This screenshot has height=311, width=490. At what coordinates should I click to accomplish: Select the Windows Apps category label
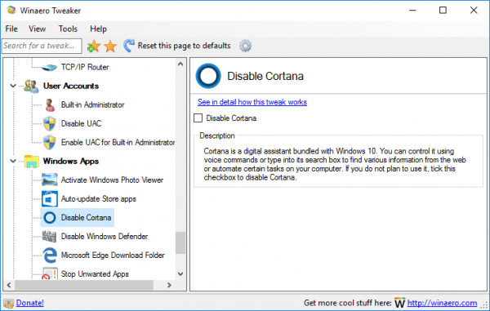click(71, 161)
